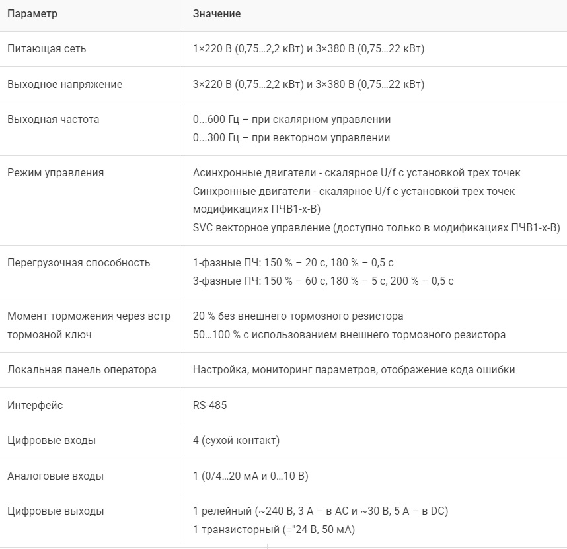Click the "Выходное напряжение" parameter cell
This screenshot has height=549, width=567.
(65, 85)
